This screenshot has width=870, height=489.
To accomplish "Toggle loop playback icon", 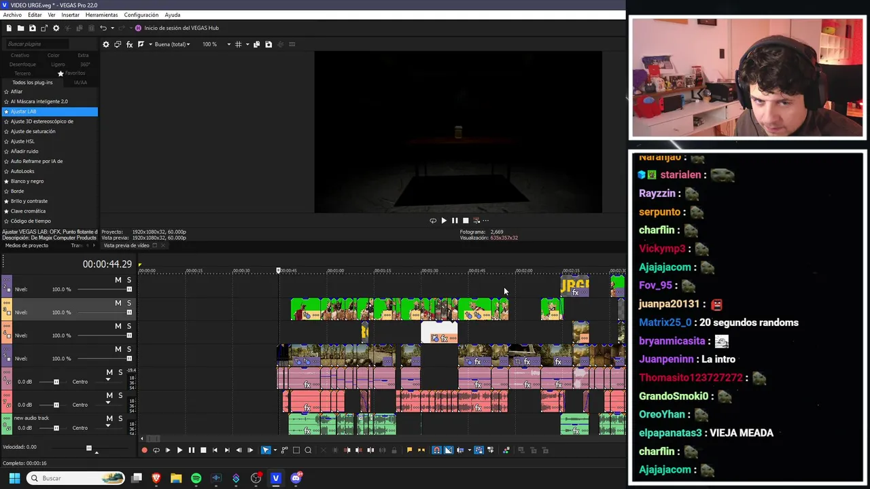I will point(156,450).
